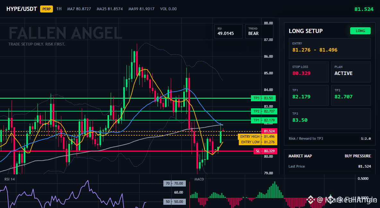Image resolution: width=380 pixels, height=208 pixels.
Task: Click the 0.5000 MACD scale label
Action: click(x=363, y=179)
